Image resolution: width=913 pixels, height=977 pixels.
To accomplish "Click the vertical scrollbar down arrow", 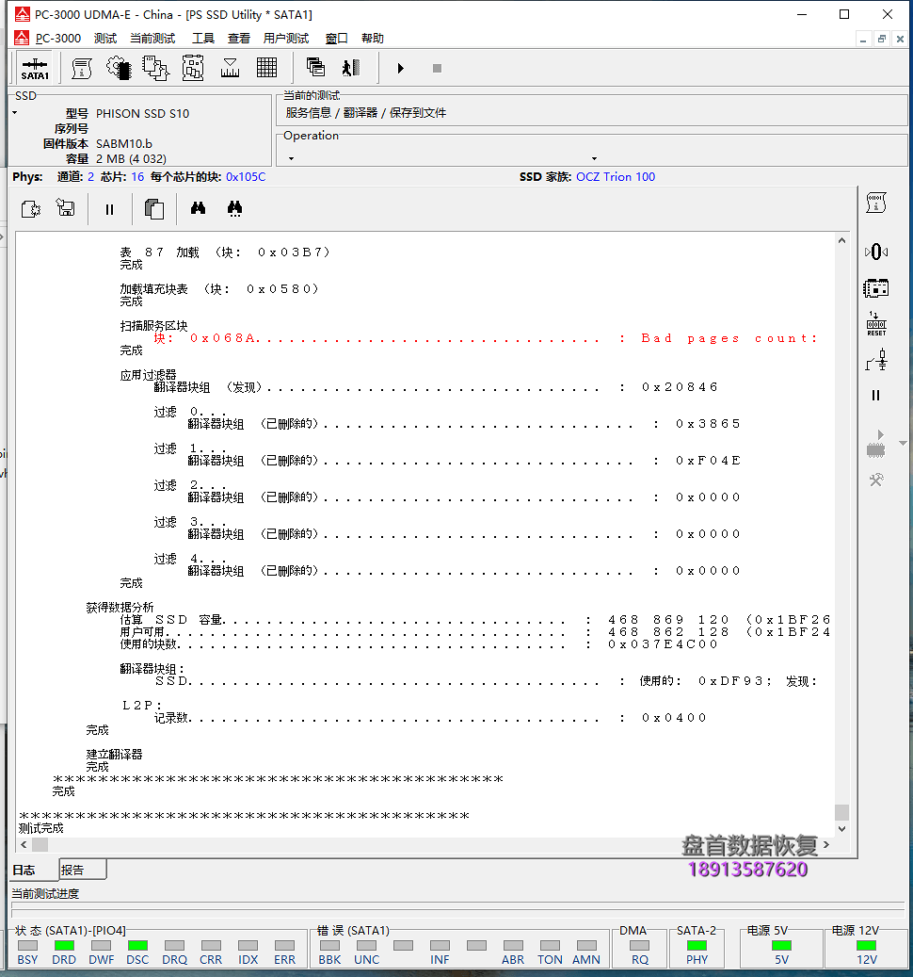I will pyautogui.click(x=841, y=829).
